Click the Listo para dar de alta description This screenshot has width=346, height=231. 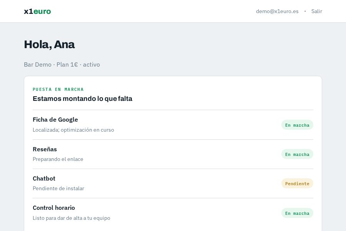[x=72, y=218]
